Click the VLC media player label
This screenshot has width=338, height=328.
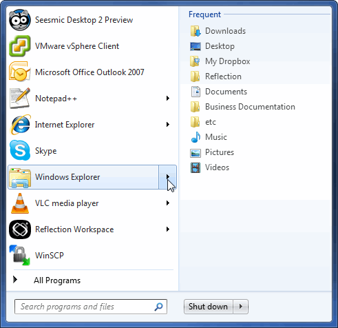[x=67, y=203]
